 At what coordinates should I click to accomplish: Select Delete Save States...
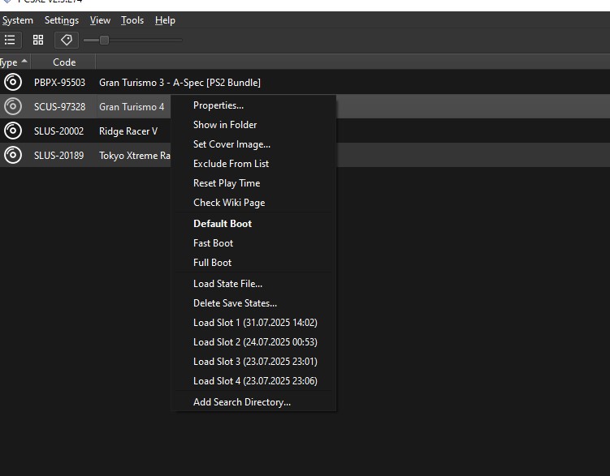point(253,302)
